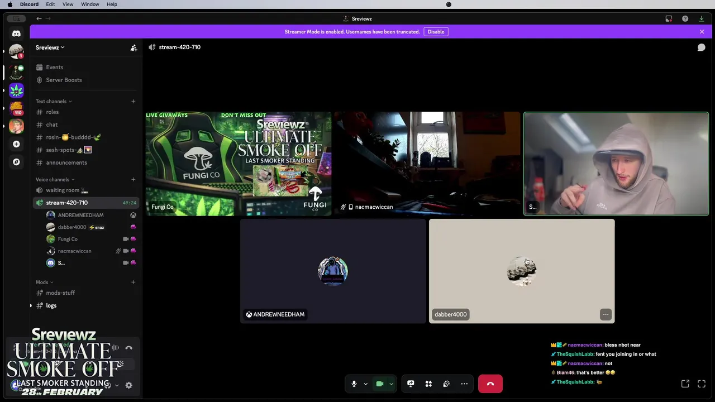Open the rosin-budddd channel
Image resolution: width=715 pixels, height=402 pixels.
[87, 137]
